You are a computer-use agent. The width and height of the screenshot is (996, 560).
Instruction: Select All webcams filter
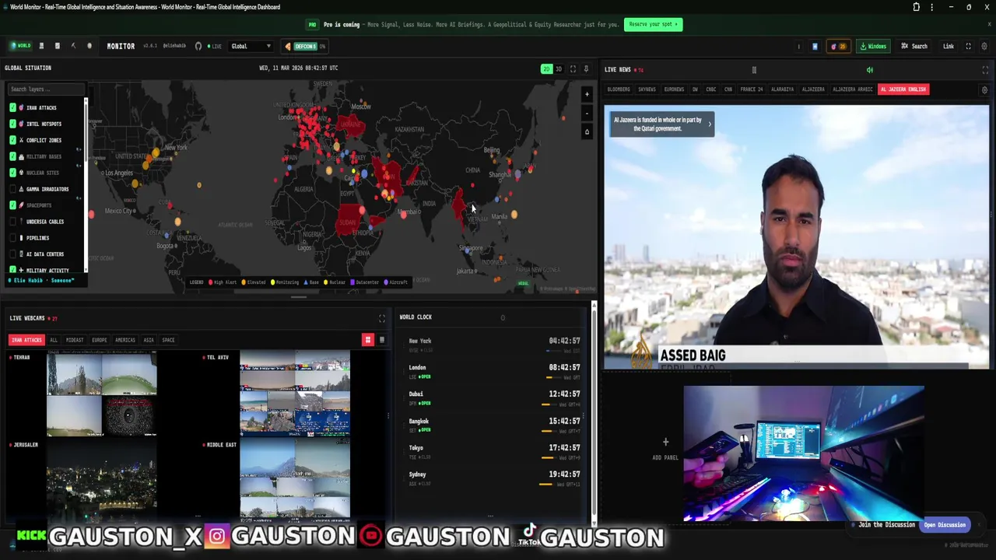pyautogui.click(x=54, y=340)
